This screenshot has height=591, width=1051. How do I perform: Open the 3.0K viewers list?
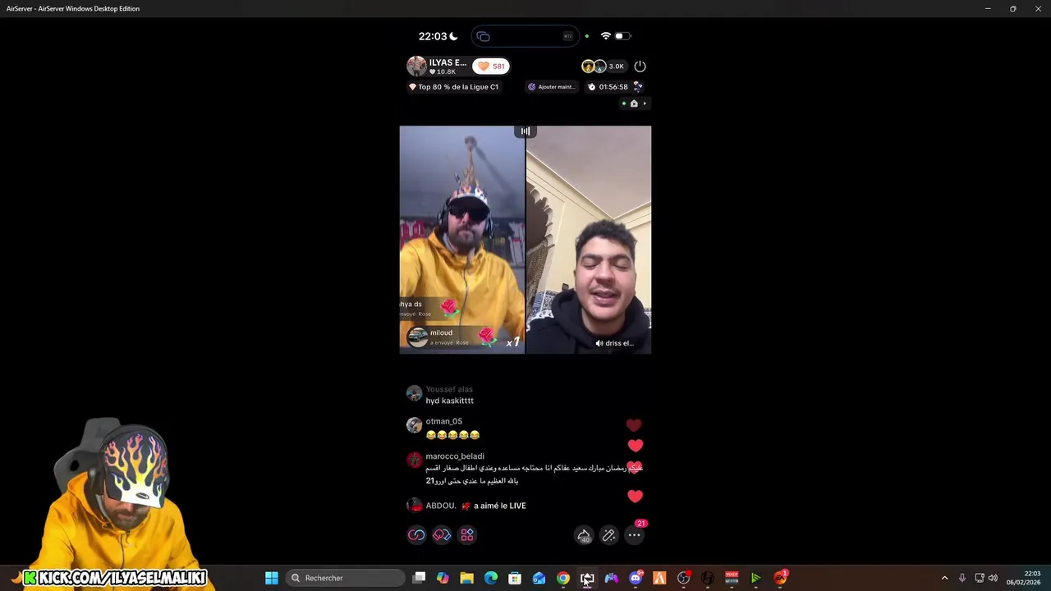point(616,66)
